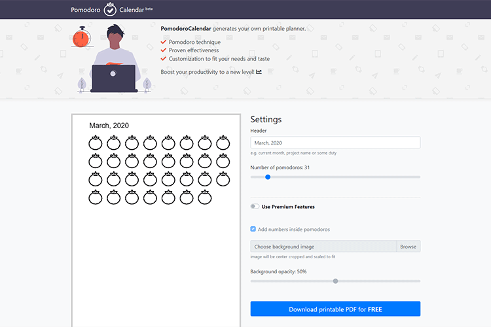Viewport: 491px width, 327px height.
Task: Click the Calendar beta text in header
Action: click(x=135, y=10)
